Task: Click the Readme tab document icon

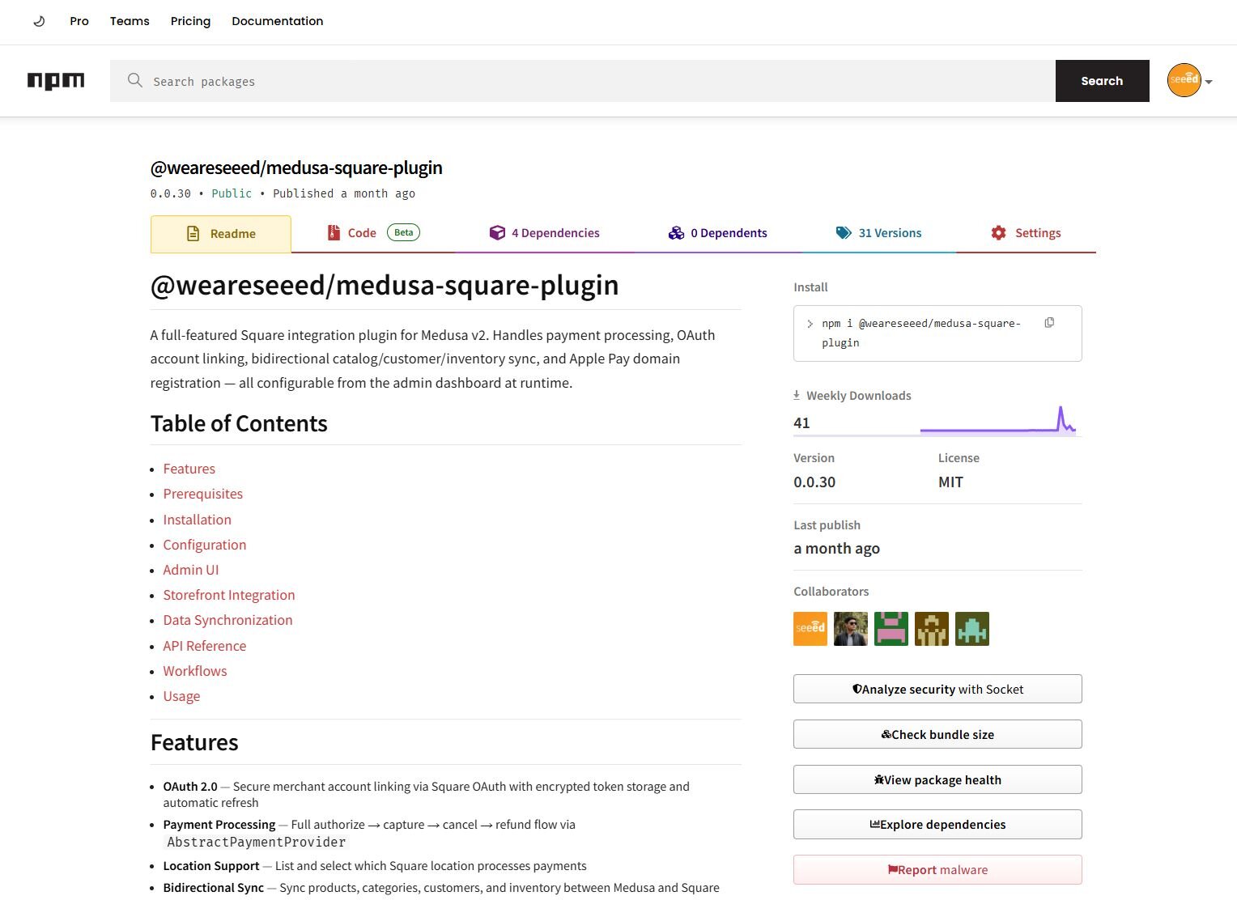Action: point(193,234)
